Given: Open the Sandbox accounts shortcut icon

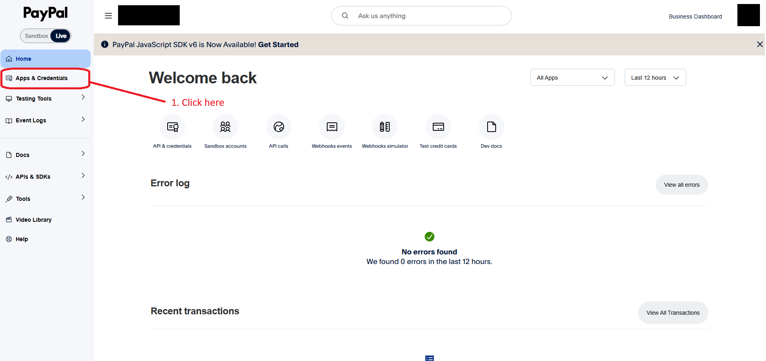Looking at the screenshot, I should coord(225,127).
